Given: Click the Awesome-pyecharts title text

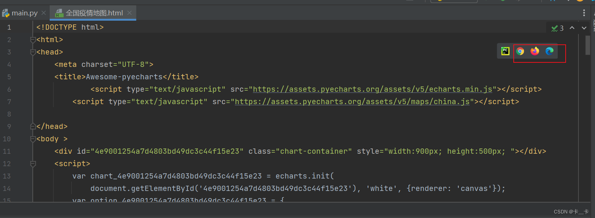Looking at the screenshot, I should (x=124, y=77).
